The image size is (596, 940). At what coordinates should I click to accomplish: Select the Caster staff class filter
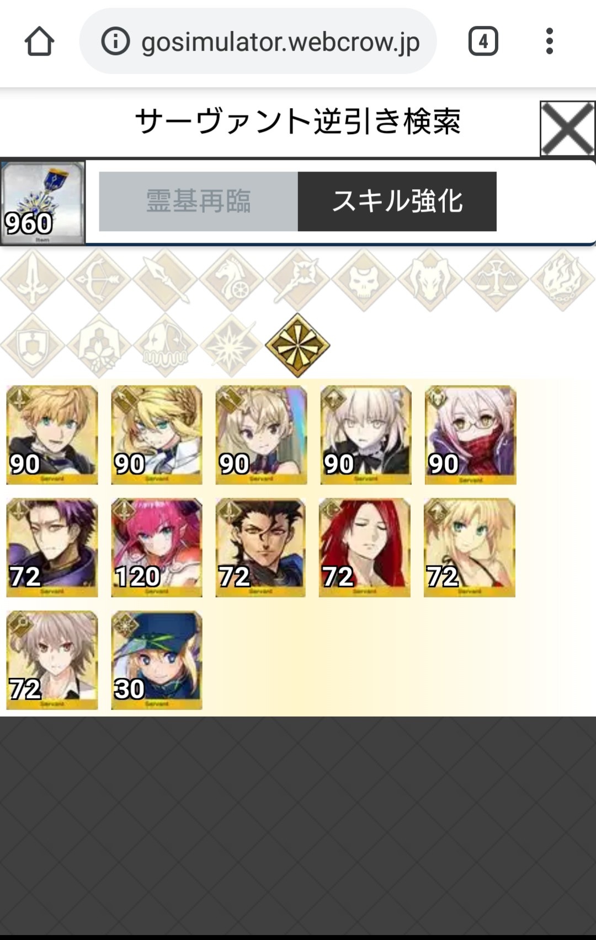click(x=297, y=279)
